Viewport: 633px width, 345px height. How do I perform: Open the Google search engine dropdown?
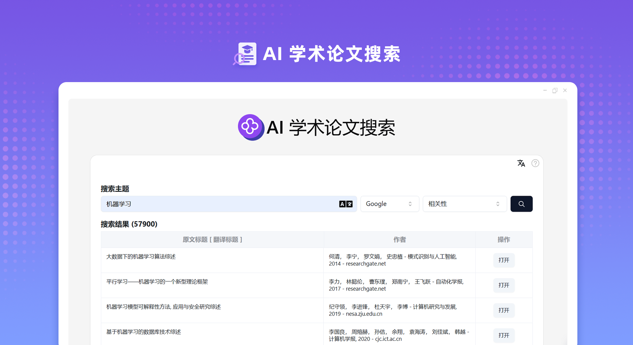click(x=390, y=204)
